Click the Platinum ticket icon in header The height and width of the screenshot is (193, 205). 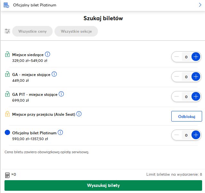[x=6, y=5]
